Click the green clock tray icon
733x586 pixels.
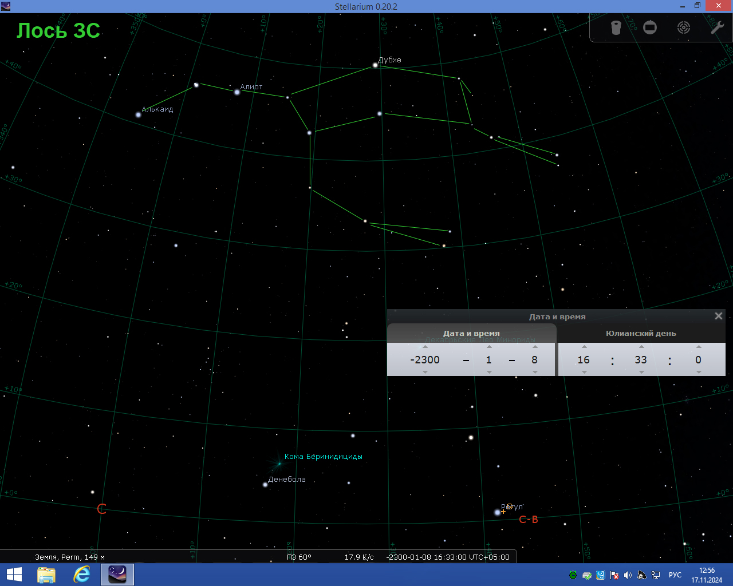(x=573, y=575)
